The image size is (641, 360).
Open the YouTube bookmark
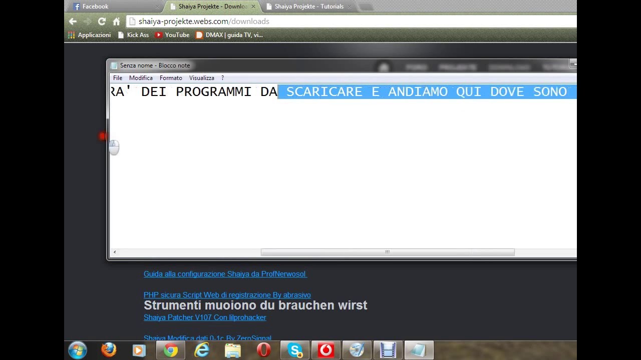tap(172, 35)
